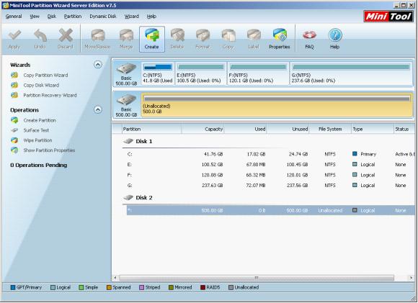Click the horizontal scrollbar right arrow
This screenshot has height=303, width=418.
(x=411, y=278)
